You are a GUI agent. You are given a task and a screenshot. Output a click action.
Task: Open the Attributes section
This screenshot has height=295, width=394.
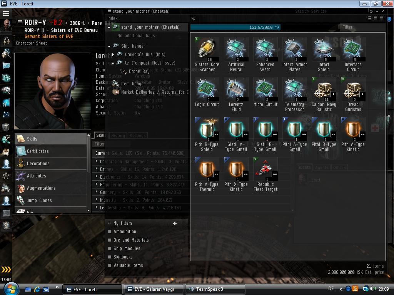[x=51, y=176]
